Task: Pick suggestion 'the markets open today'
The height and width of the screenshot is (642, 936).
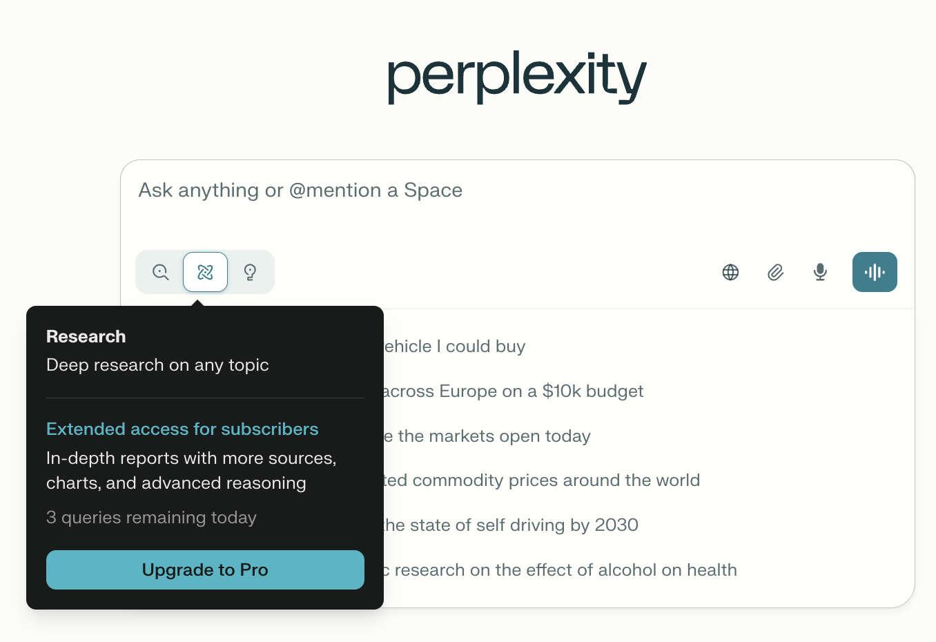Action: pos(487,436)
